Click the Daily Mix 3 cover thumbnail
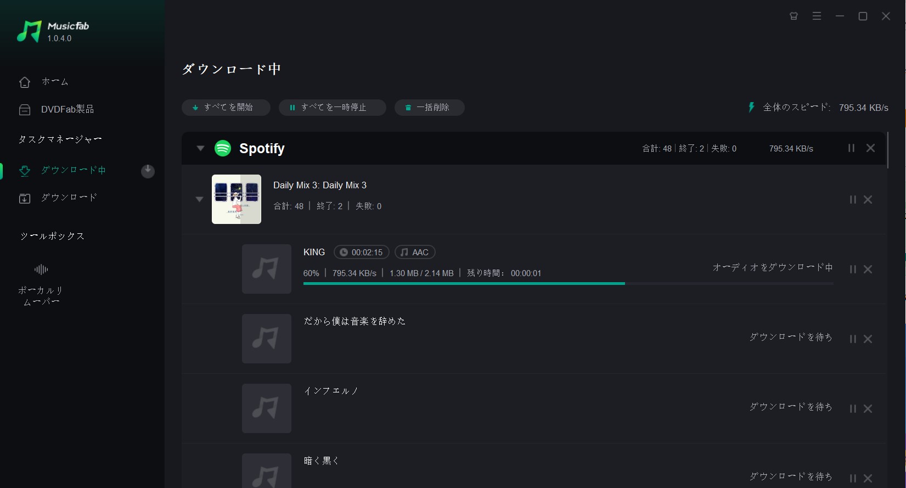906x488 pixels. 237,199
